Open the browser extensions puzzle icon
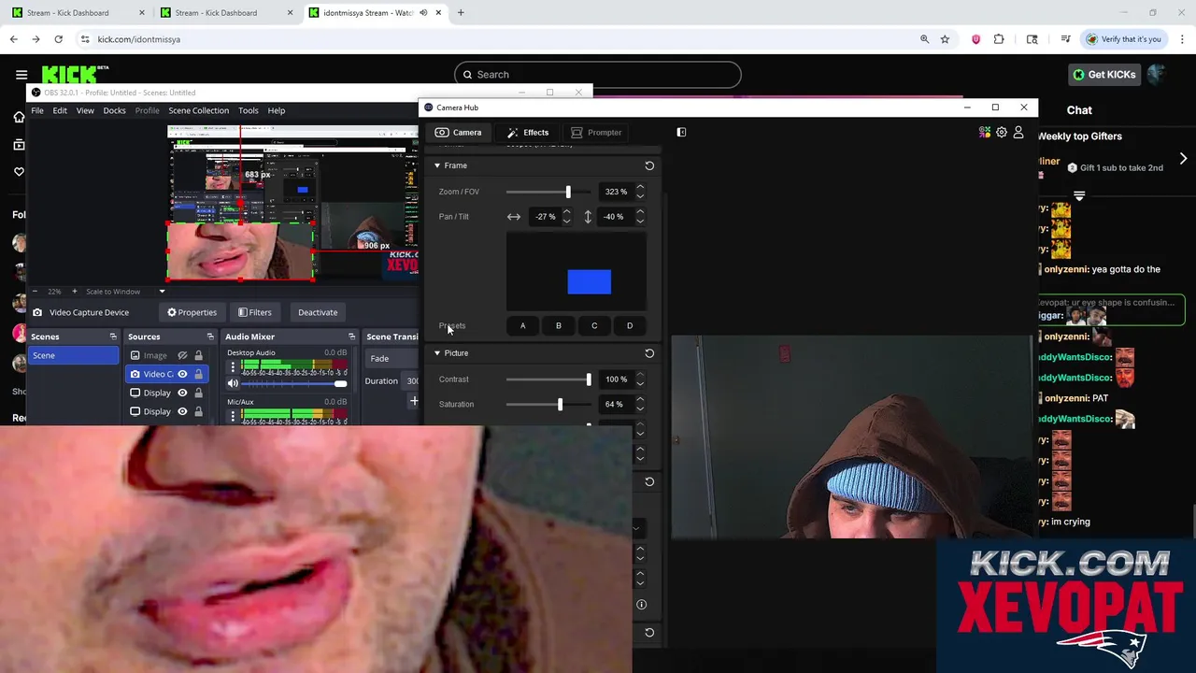 999,39
